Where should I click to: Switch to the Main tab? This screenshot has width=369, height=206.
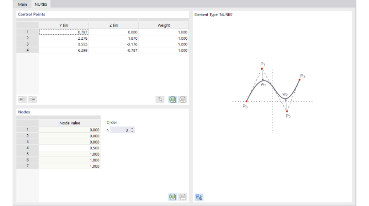point(23,4)
